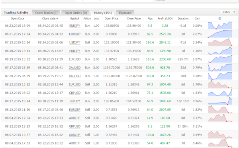Viewport: 239px width, 148px height.
Task: Switch to Open Trades (0) tab
Action: click(x=46, y=13)
